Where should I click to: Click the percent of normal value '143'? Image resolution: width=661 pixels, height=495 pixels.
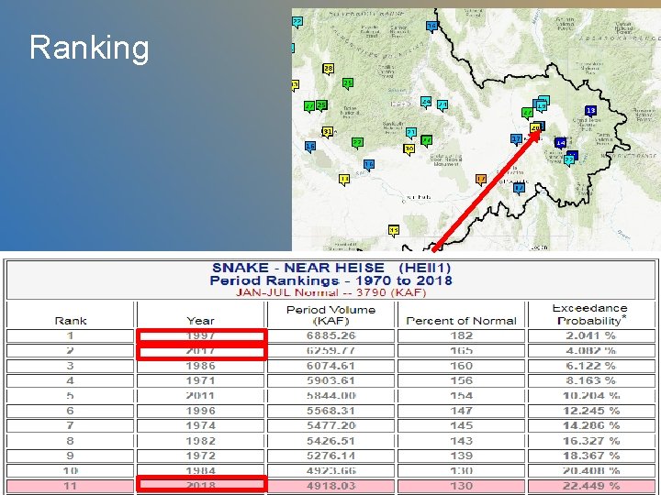[x=461, y=441]
